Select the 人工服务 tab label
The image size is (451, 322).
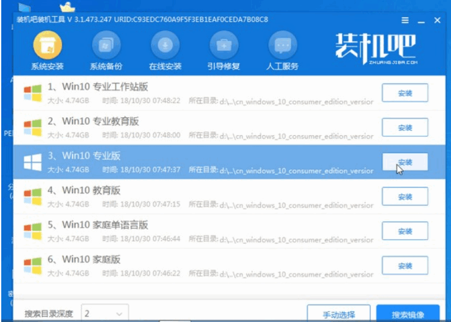pyautogui.click(x=283, y=66)
